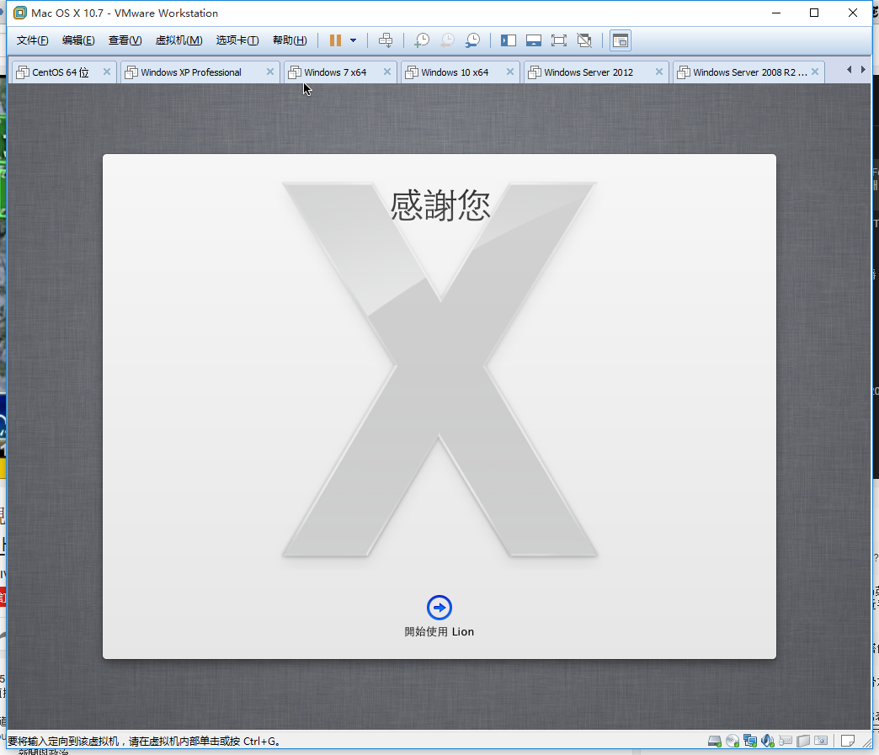Click the CD/DVD drive status icon
Image resolution: width=879 pixels, height=755 pixels.
click(x=732, y=741)
